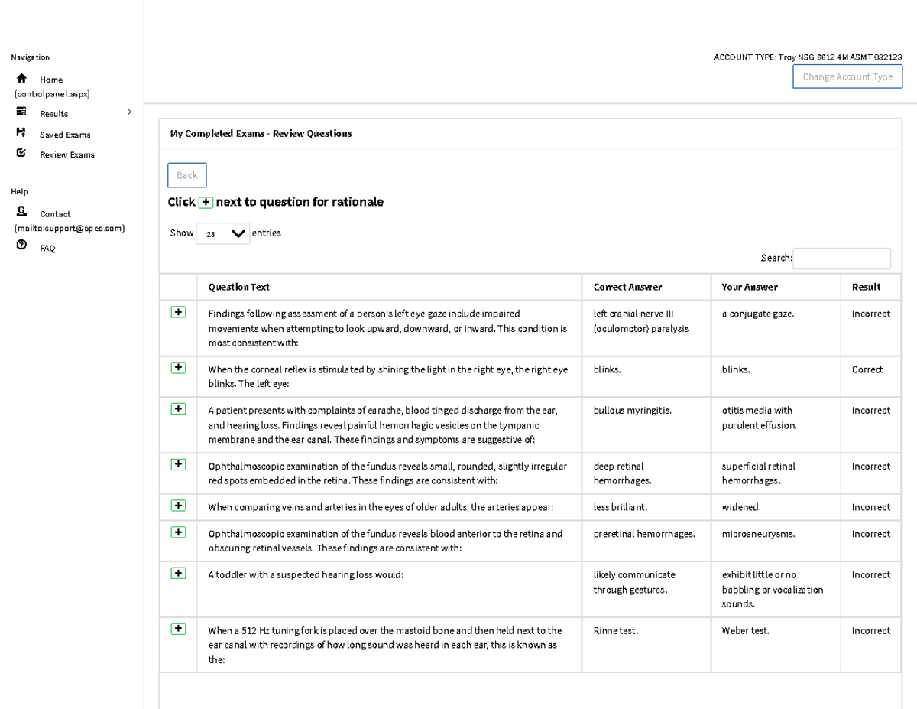Expand rationale for tuning fork question
Screen dimensions: 917x709
(x=178, y=629)
